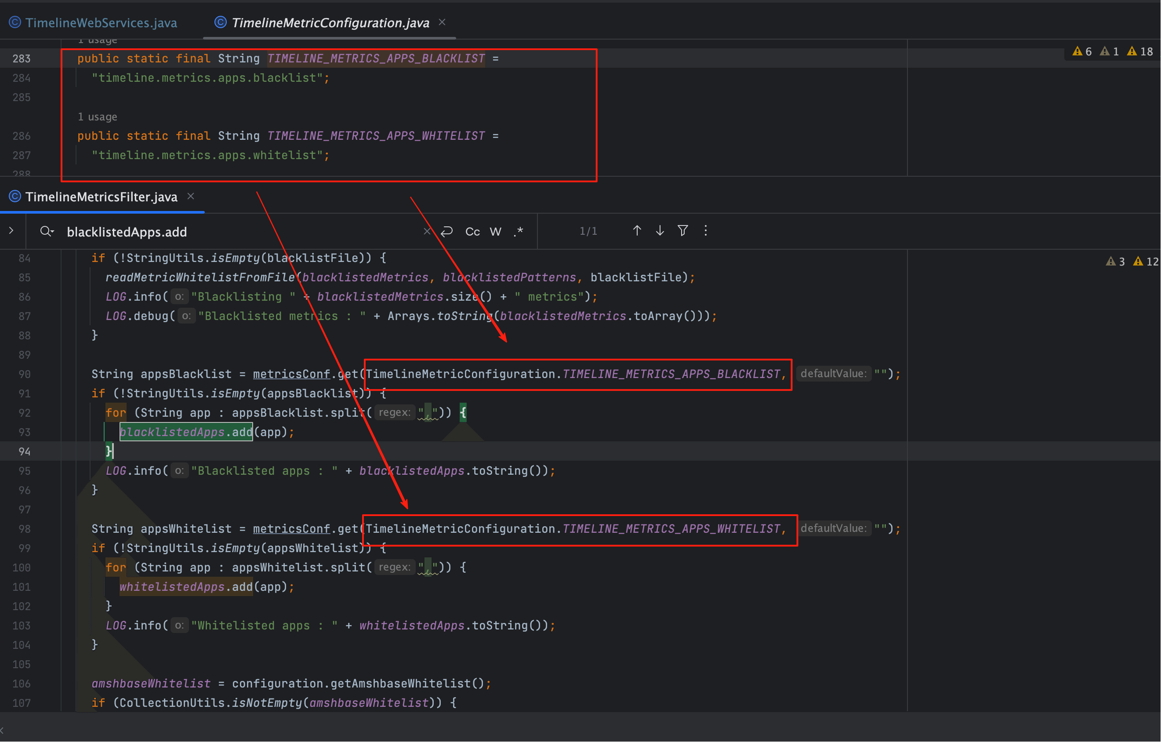Click the new line icon in search
The width and height of the screenshot is (1161, 742).
tap(447, 232)
